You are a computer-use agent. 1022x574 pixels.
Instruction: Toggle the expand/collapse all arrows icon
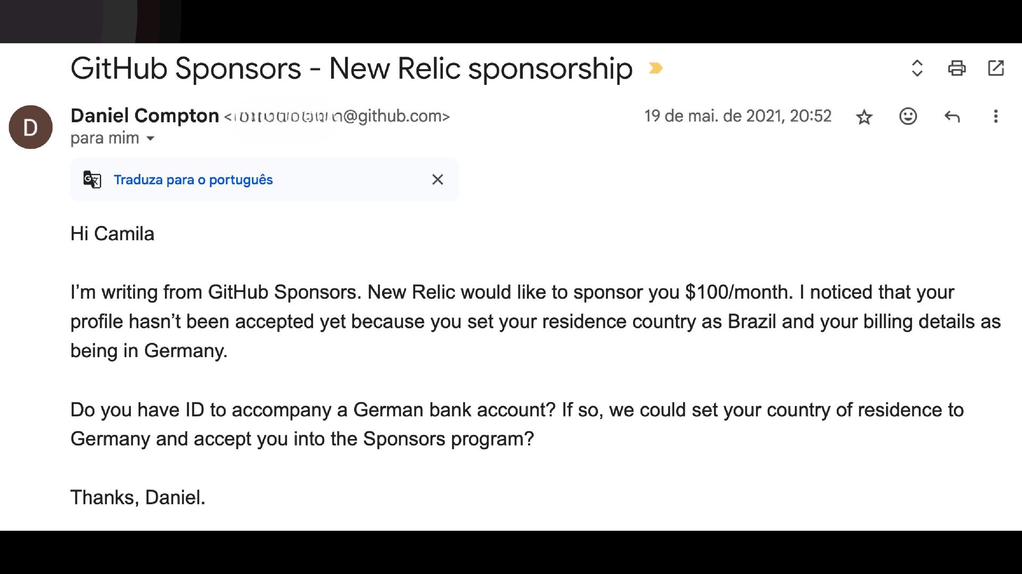point(917,68)
